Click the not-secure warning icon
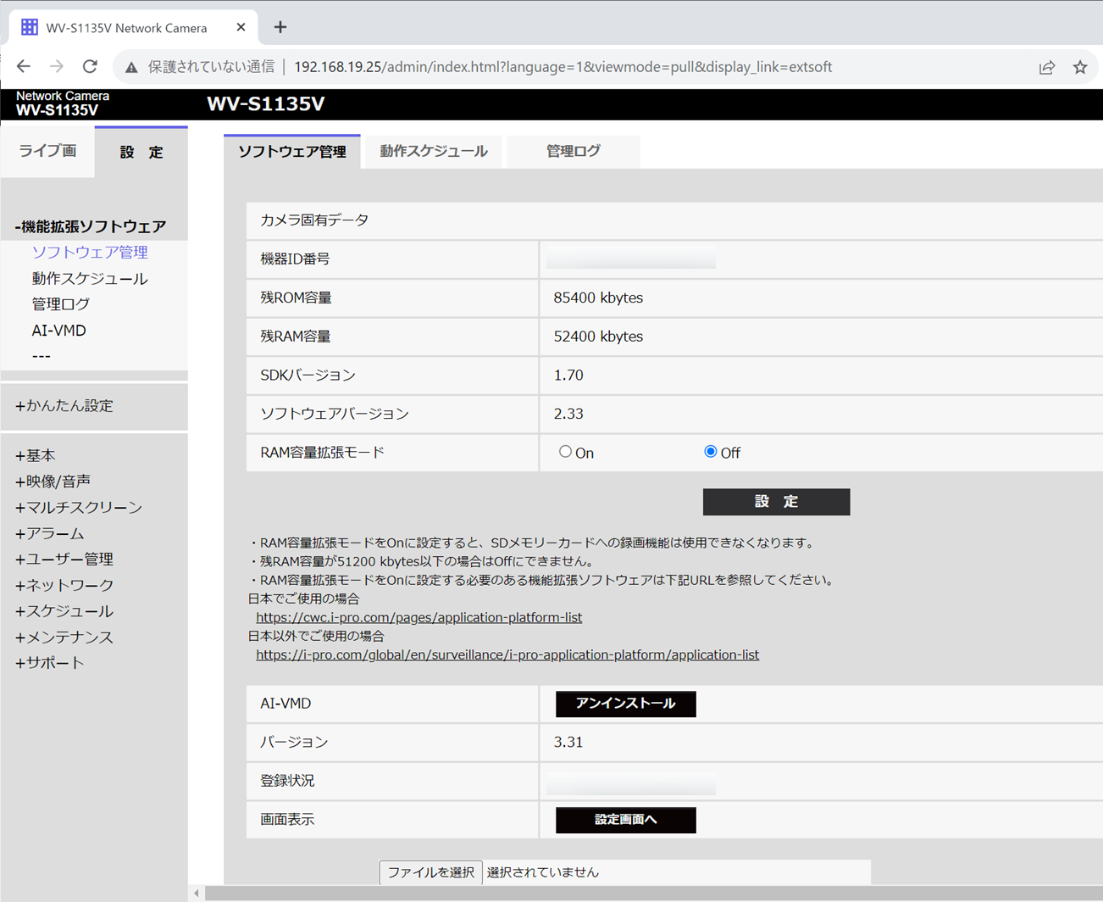This screenshot has height=902, width=1103. tap(131, 67)
